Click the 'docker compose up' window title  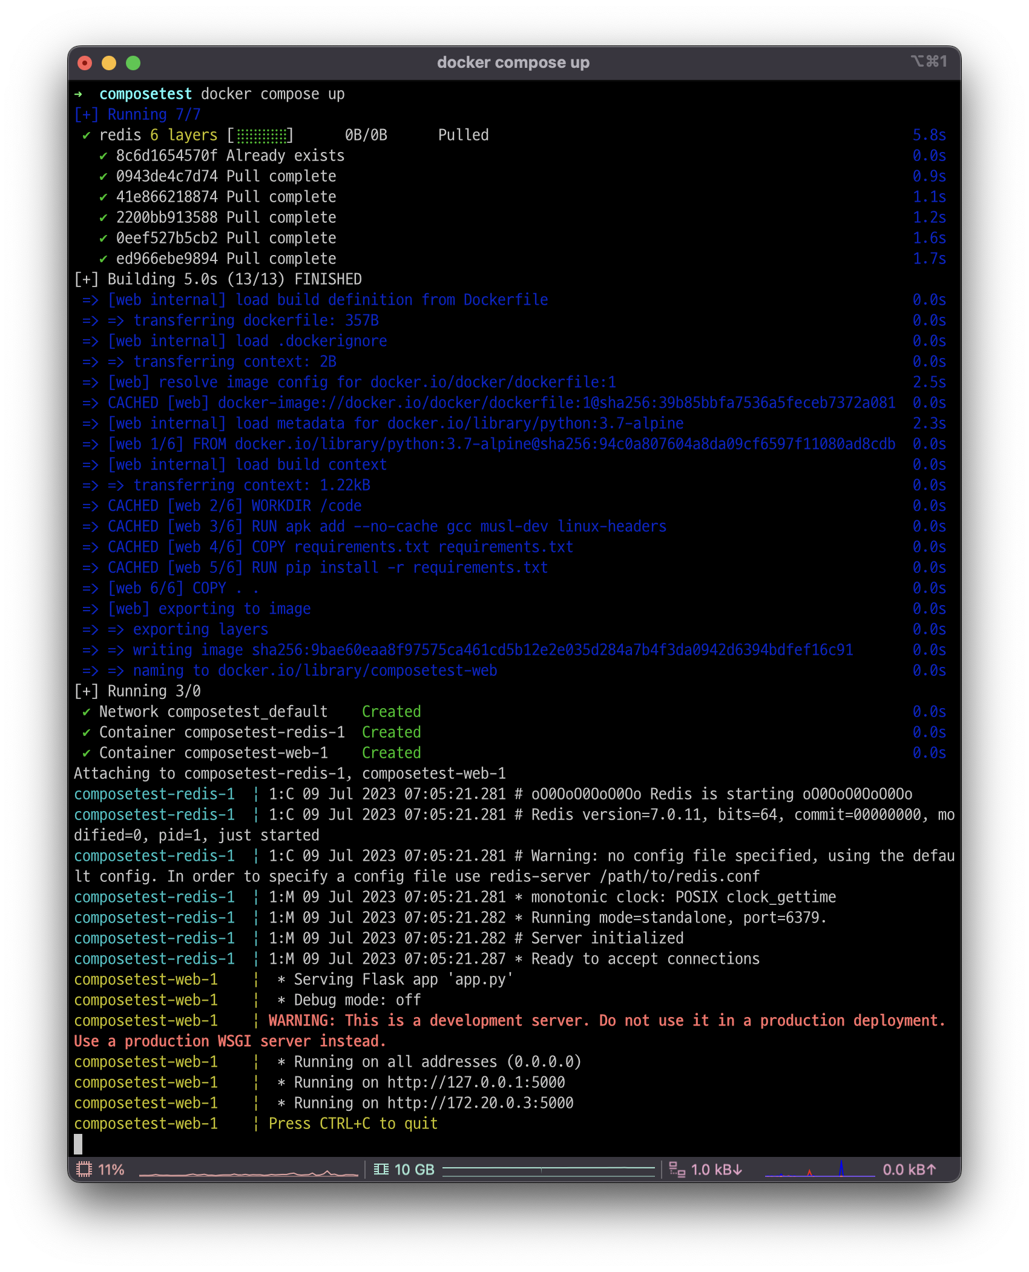(x=513, y=62)
